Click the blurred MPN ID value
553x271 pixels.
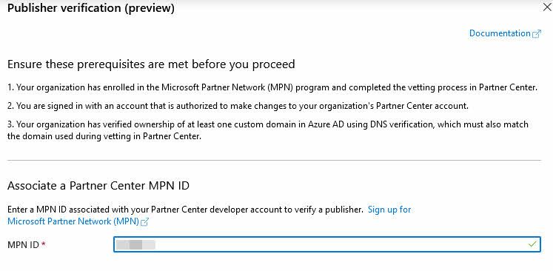point(136,244)
